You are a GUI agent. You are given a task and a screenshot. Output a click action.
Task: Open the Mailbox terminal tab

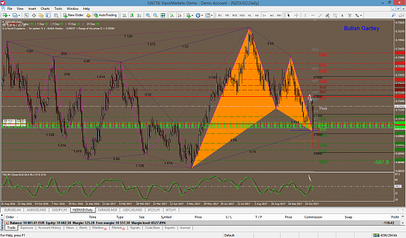pyautogui.click(x=99, y=228)
